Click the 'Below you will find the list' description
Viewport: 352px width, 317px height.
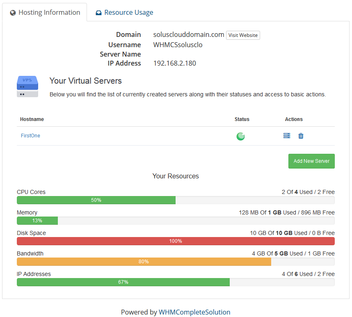point(187,94)
